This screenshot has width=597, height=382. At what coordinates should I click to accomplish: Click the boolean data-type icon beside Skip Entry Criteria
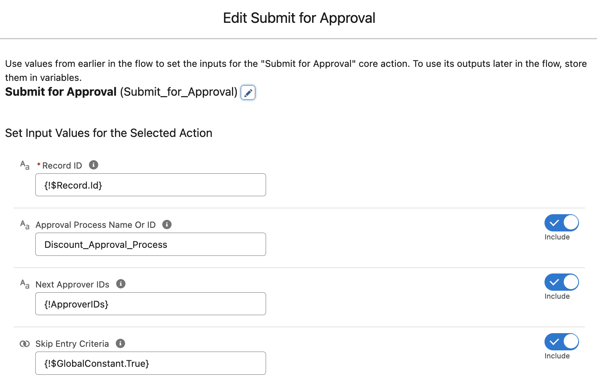(x=24, y=344)
